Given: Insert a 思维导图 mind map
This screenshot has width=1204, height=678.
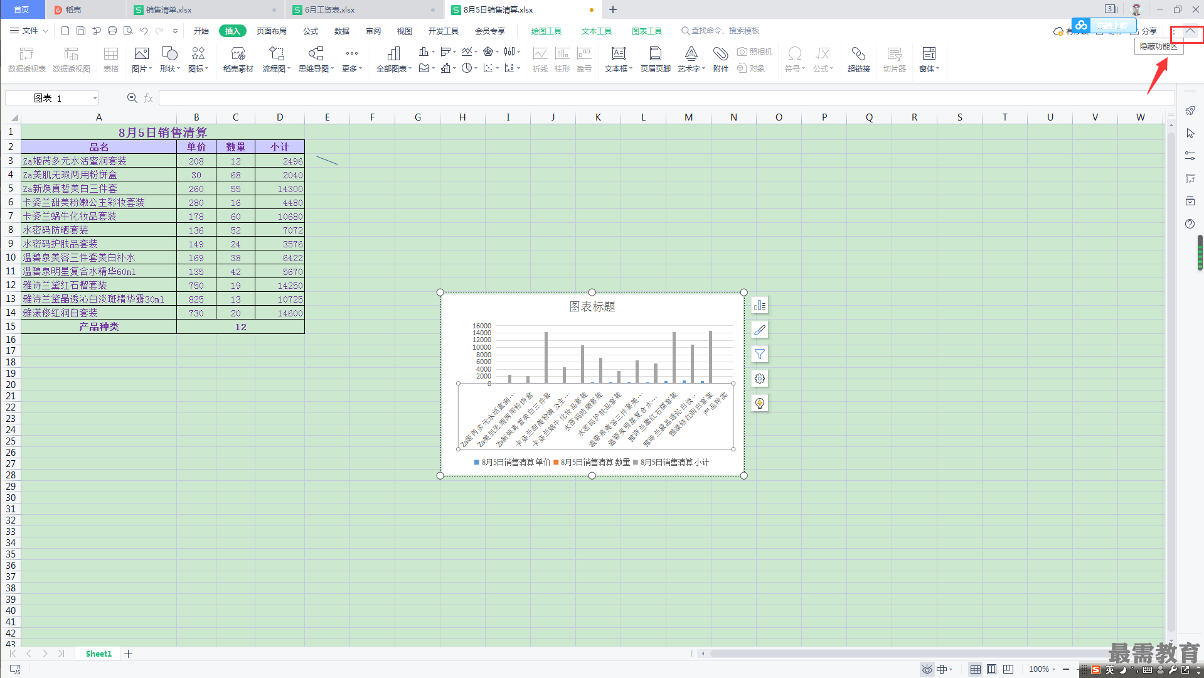Looking at the screenshot, I should tap(316, 60).
